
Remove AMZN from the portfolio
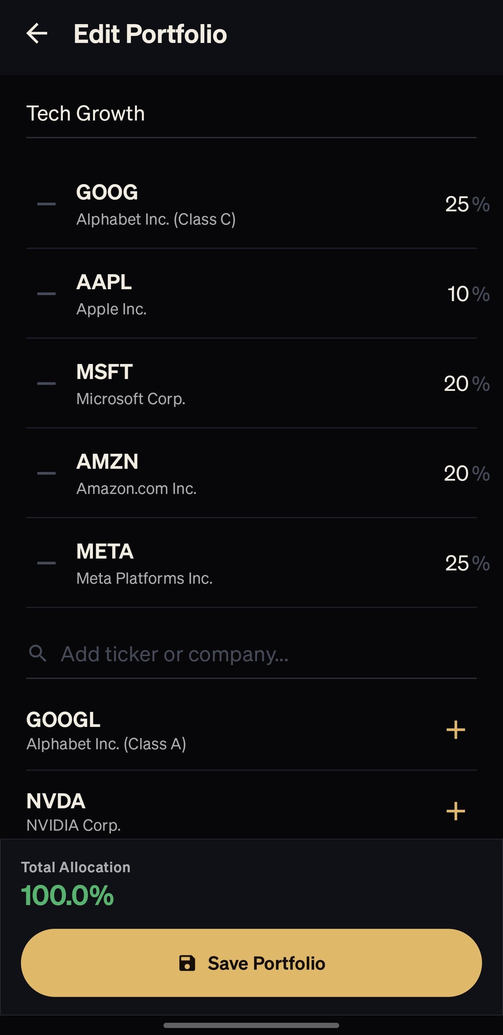click(x=46, y=473)
